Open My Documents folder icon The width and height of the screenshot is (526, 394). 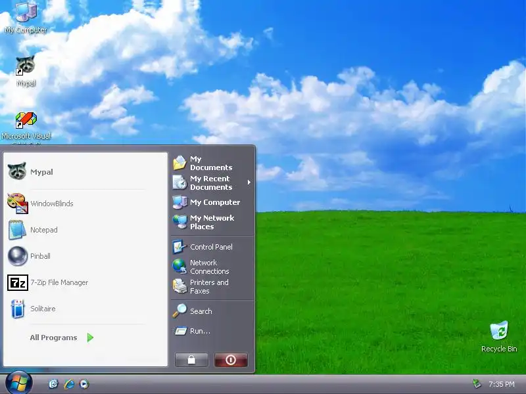(x=179, y=163)
